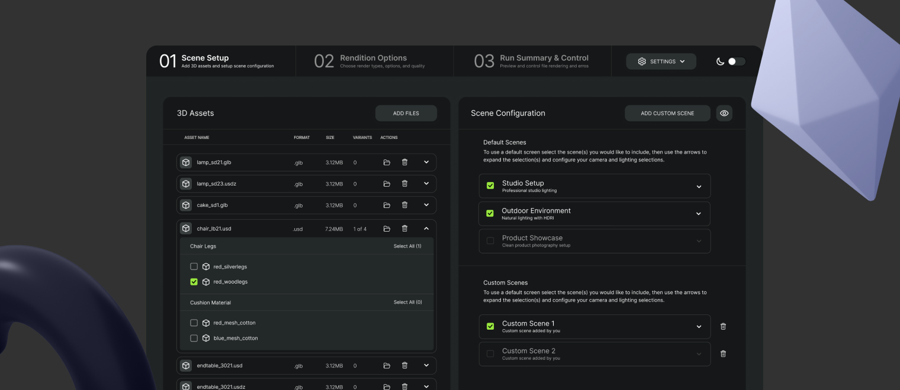Uncheck the Studio Setup scene
Screen dimensions: 900x390
[x=490, y=186]
